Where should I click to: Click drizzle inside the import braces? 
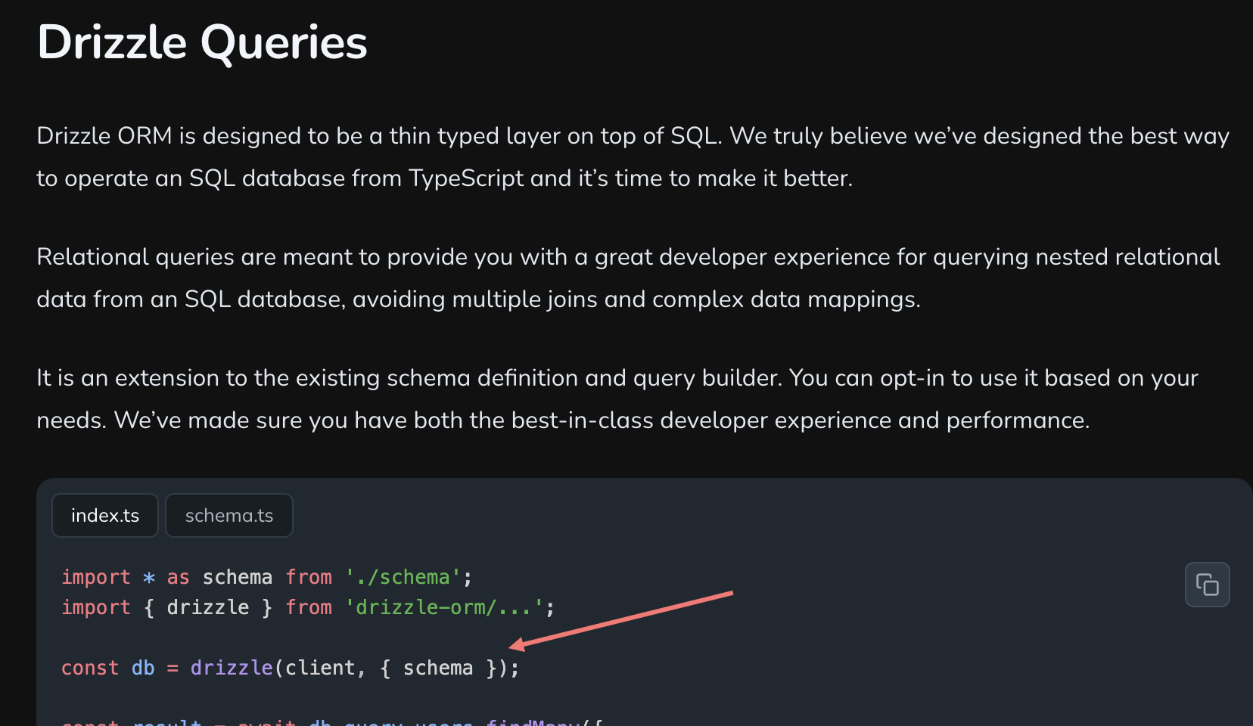pos(208,607)
